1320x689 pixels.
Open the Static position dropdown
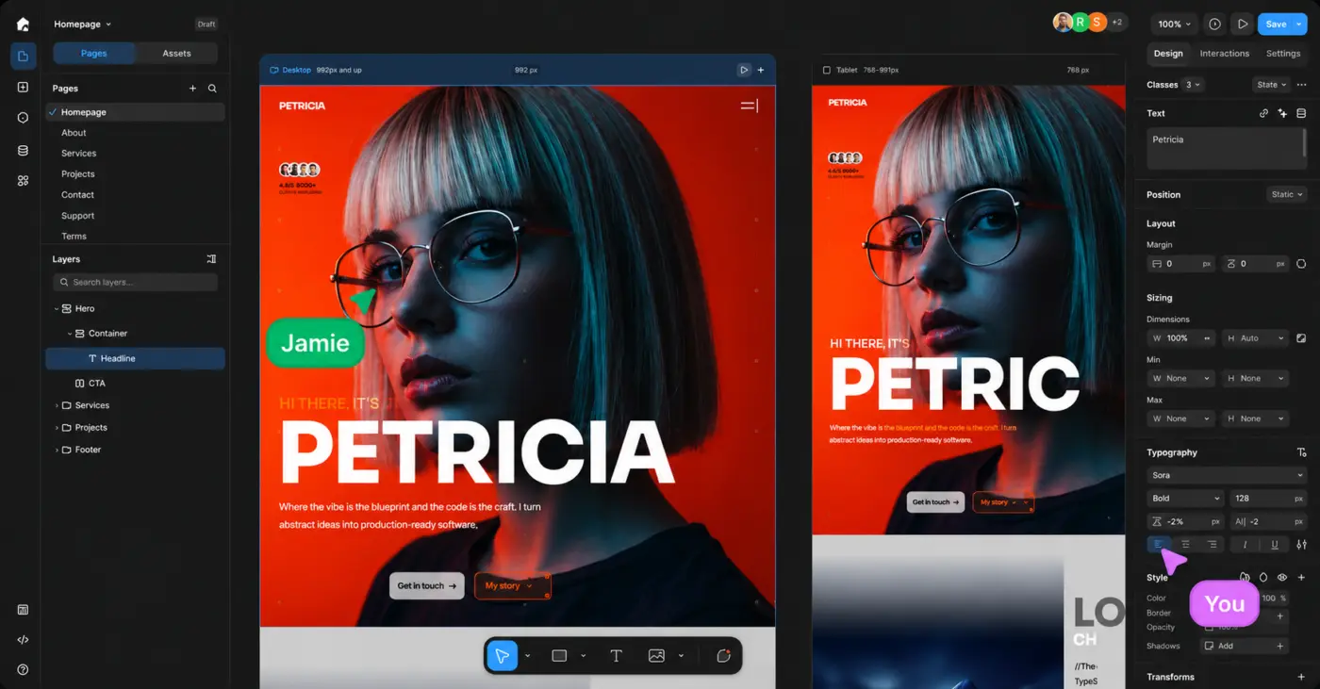click(x=1287, y=194)
